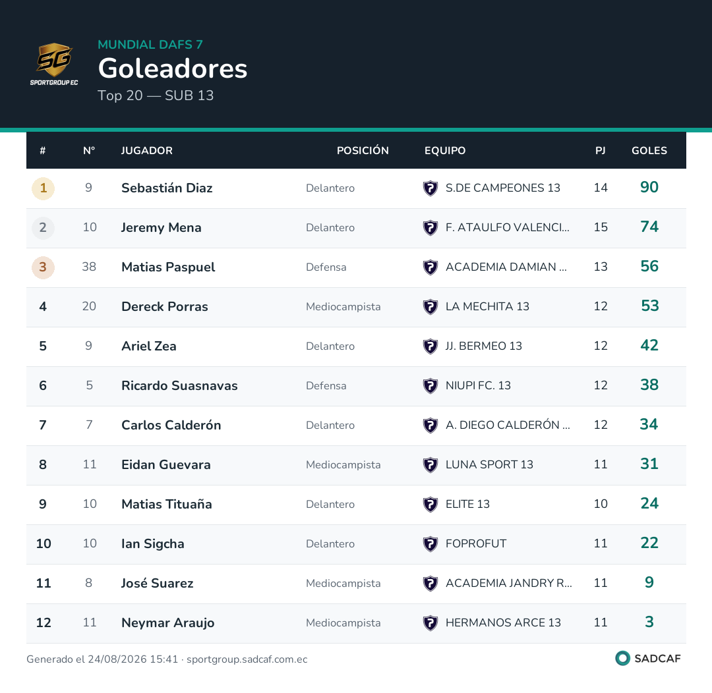
Task: Click the SportGroup EC logo
Action: 54,64
